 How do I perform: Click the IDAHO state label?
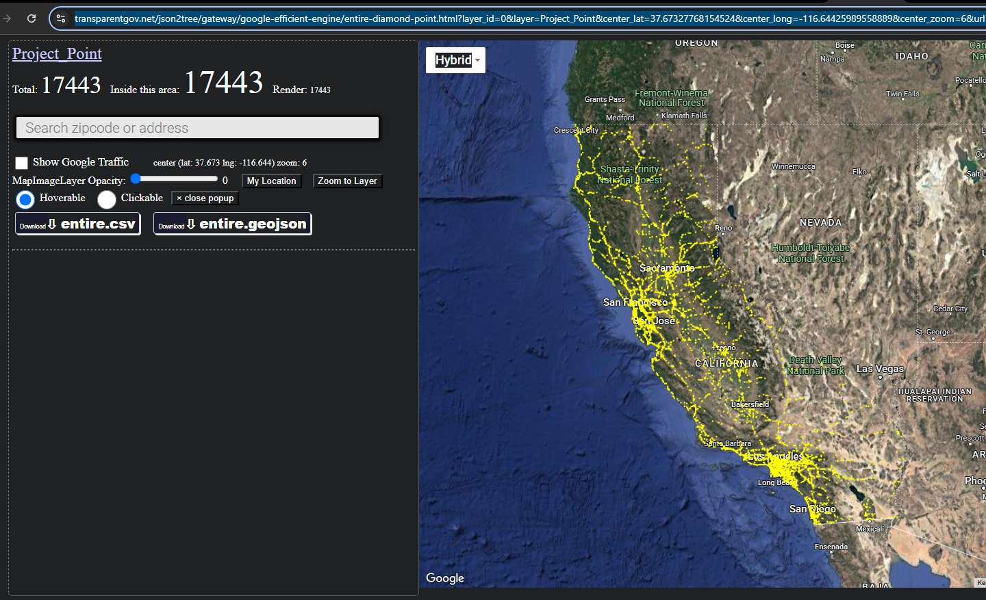pyautogui.click(x=912, y=56)
